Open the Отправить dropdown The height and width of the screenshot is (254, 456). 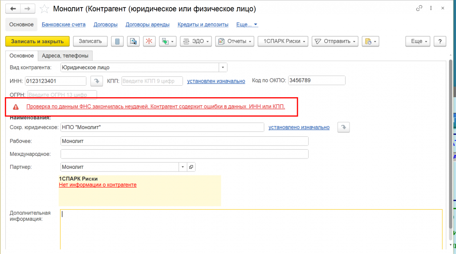[335, 41]
